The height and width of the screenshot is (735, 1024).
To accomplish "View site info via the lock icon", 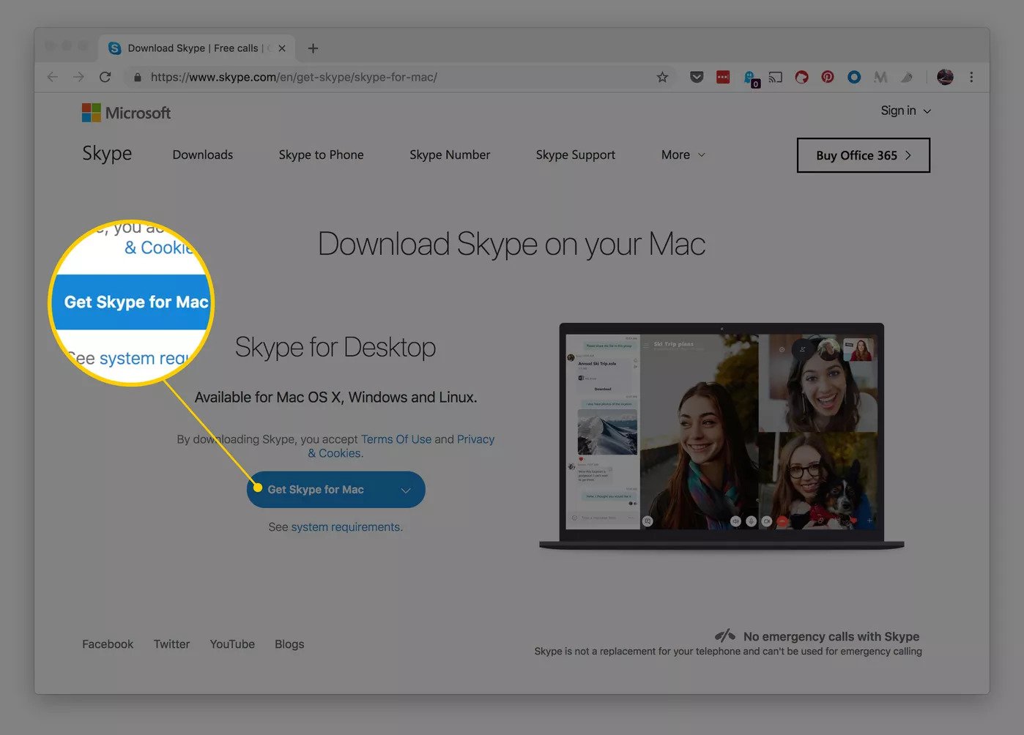I will point(137,77).
